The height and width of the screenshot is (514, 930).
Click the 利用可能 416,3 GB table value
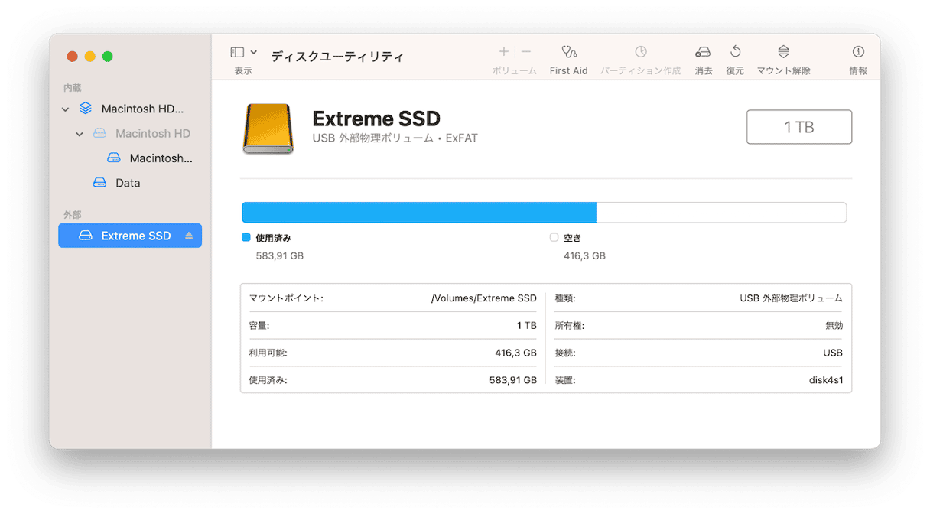coord(516,353)
